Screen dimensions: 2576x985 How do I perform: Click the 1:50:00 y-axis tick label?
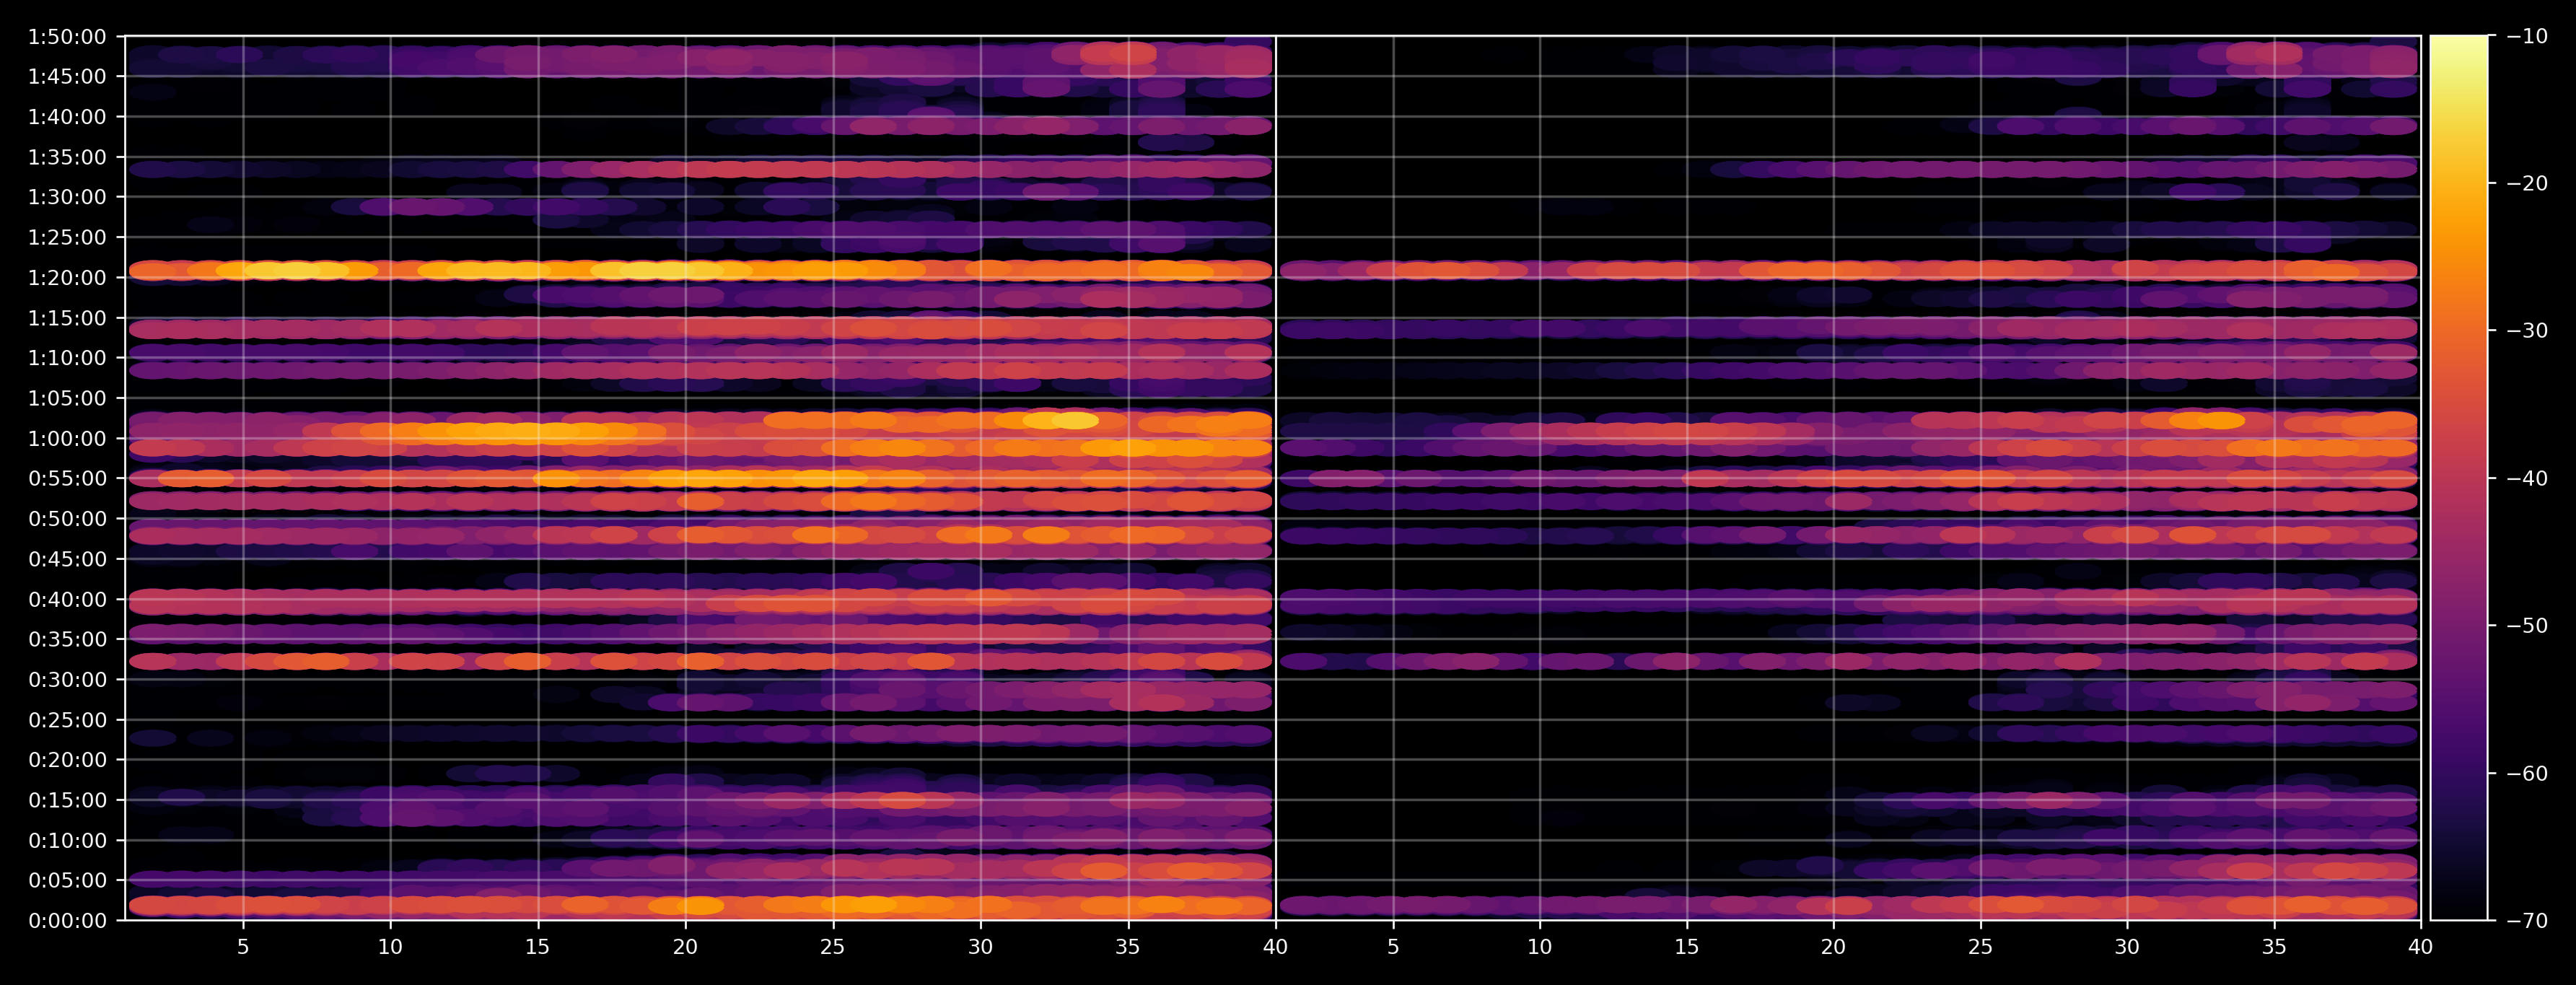click(x=67, y=37)
